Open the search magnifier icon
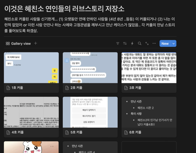This screenshot has height=153, width=196. [140, 43]
